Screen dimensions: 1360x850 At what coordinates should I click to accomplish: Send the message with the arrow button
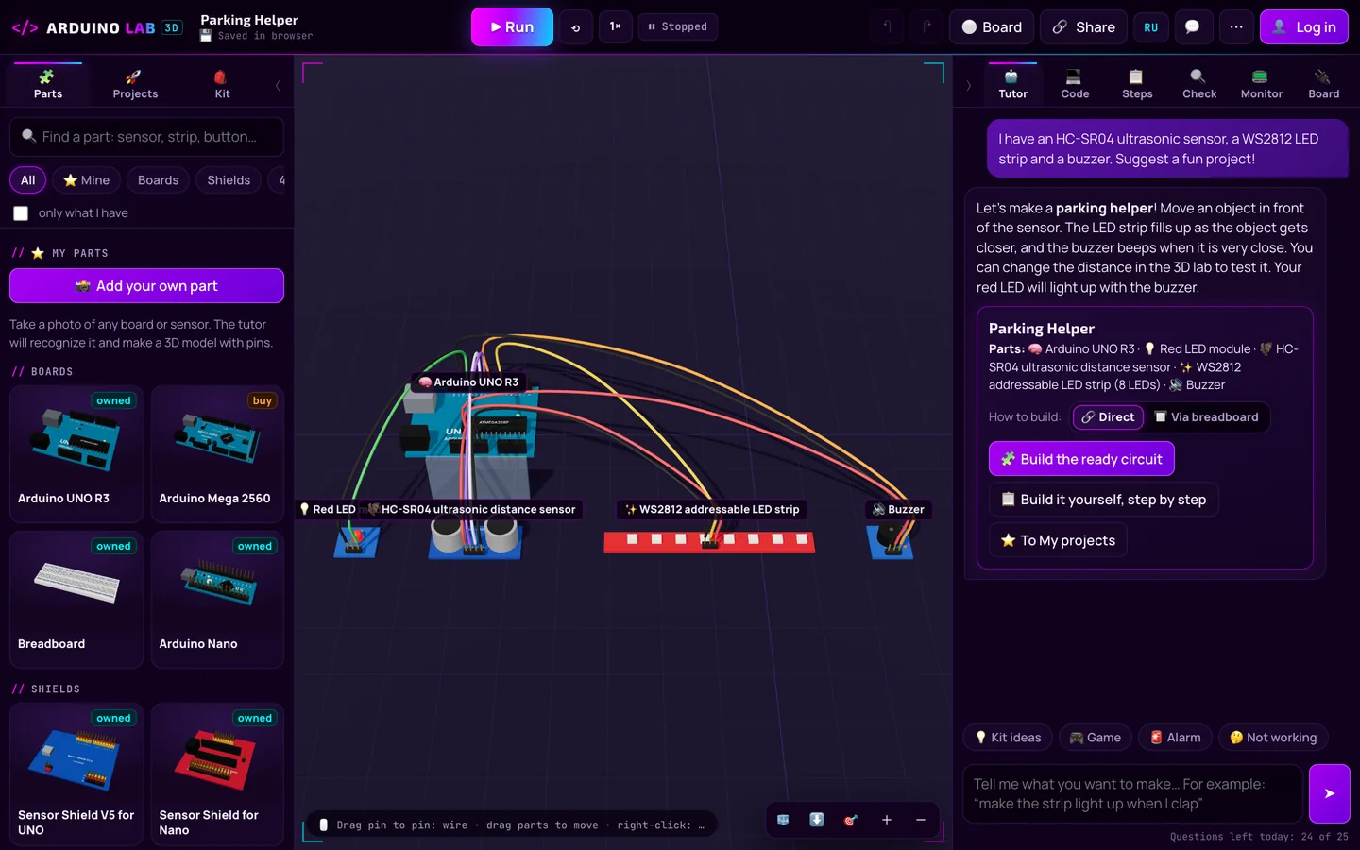1329,793
